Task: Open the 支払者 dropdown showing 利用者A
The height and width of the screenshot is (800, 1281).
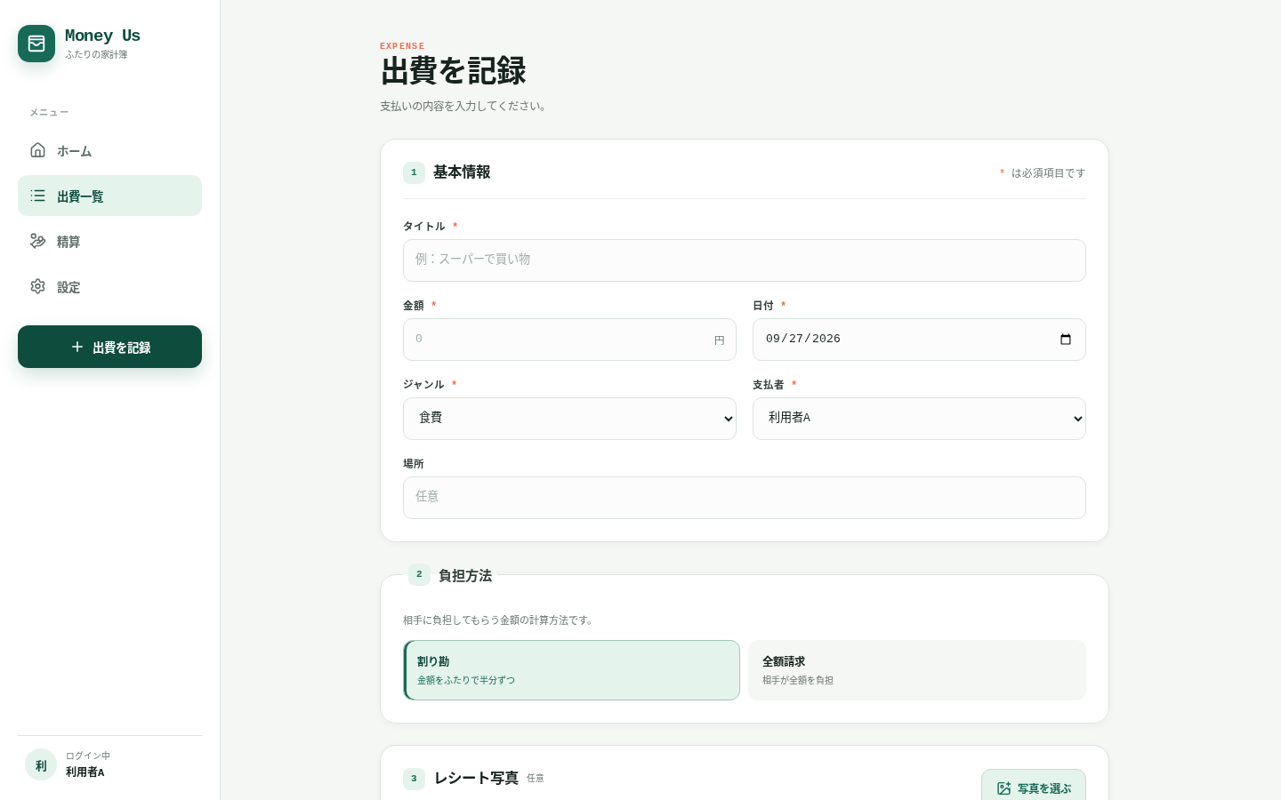Action: [919, 419]
